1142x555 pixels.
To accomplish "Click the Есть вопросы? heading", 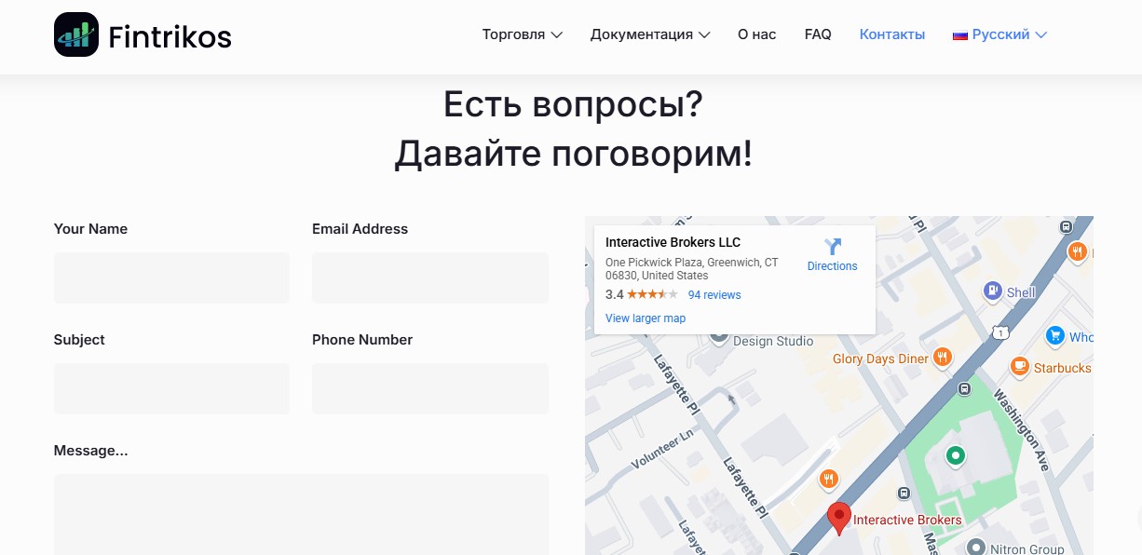I will tap(573, 104).
